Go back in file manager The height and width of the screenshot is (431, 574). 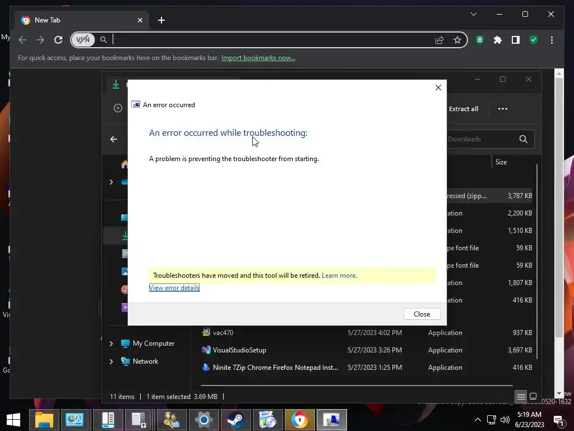(114, 139)
